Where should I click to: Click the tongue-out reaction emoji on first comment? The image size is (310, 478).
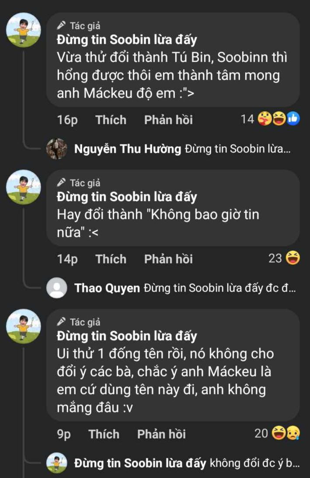click(265, 118)
